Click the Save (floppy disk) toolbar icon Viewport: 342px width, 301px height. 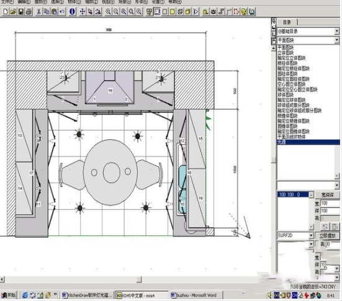pyautogui.click(x=21, y=12)
